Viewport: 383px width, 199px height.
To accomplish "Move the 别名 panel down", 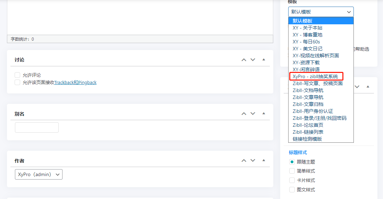I will pyautogui.click(x=253, y=114).
